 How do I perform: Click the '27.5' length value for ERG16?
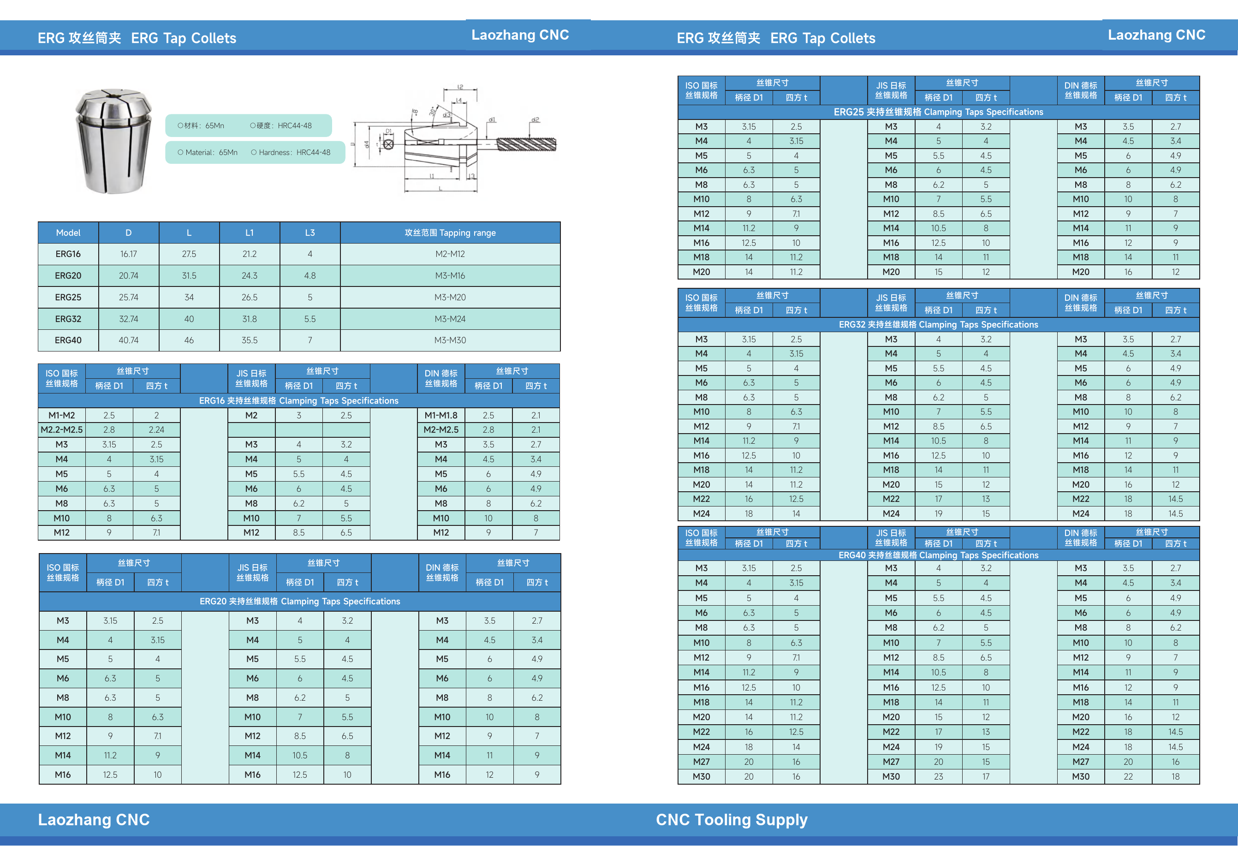coord(189,254)
